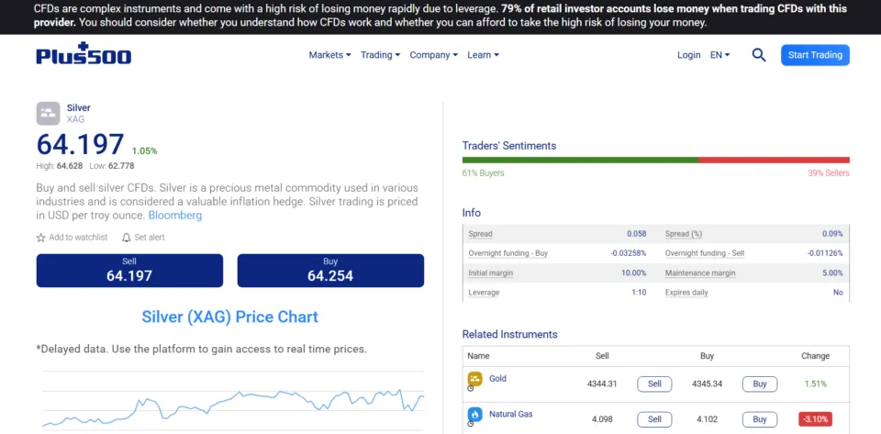Click the Traders' Sentiments heading
This screenshot has height=434, width=881.
point(509,146)
